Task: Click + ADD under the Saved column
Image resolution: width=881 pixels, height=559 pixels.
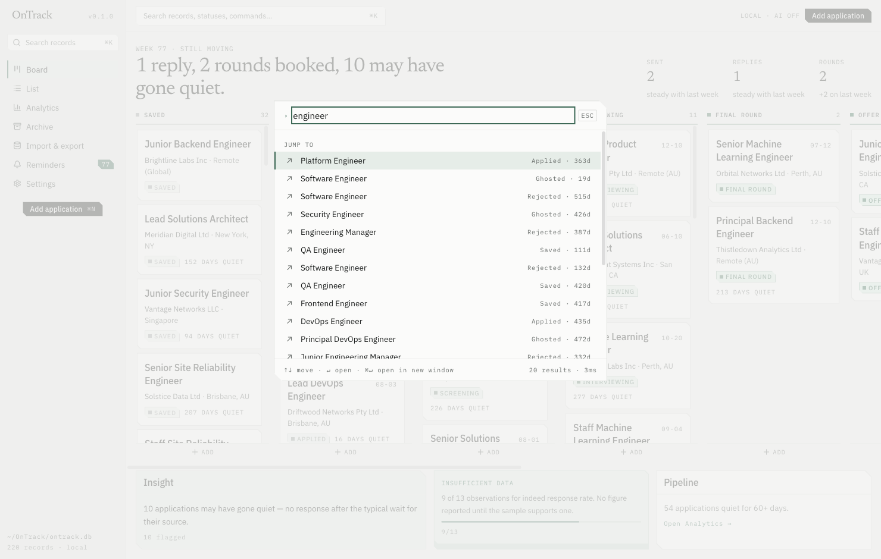Action: (203, 452)
